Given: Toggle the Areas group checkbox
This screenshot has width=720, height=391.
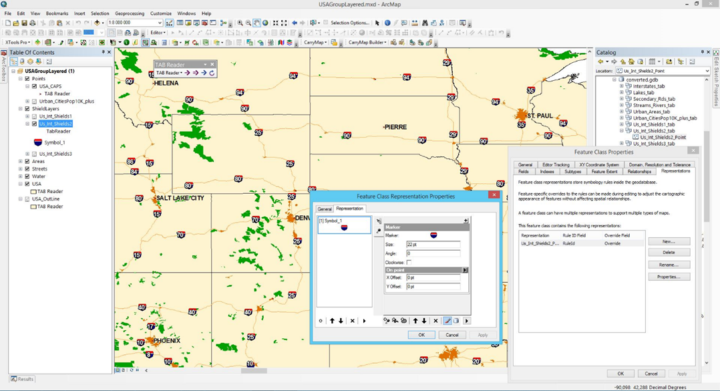Looking at the screenshot, I should [x=27, y=161].
